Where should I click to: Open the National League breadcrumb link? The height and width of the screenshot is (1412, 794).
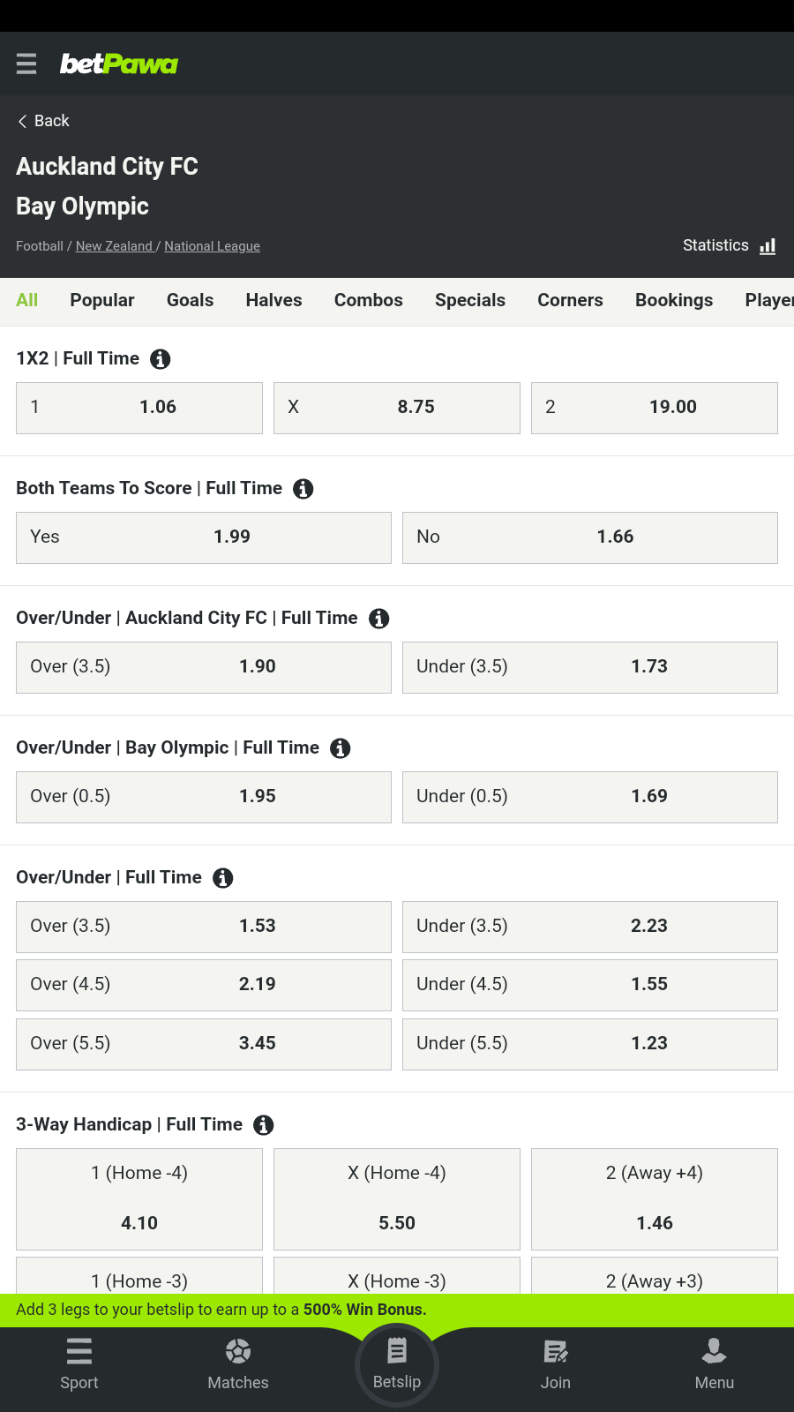tap(212, 246)
